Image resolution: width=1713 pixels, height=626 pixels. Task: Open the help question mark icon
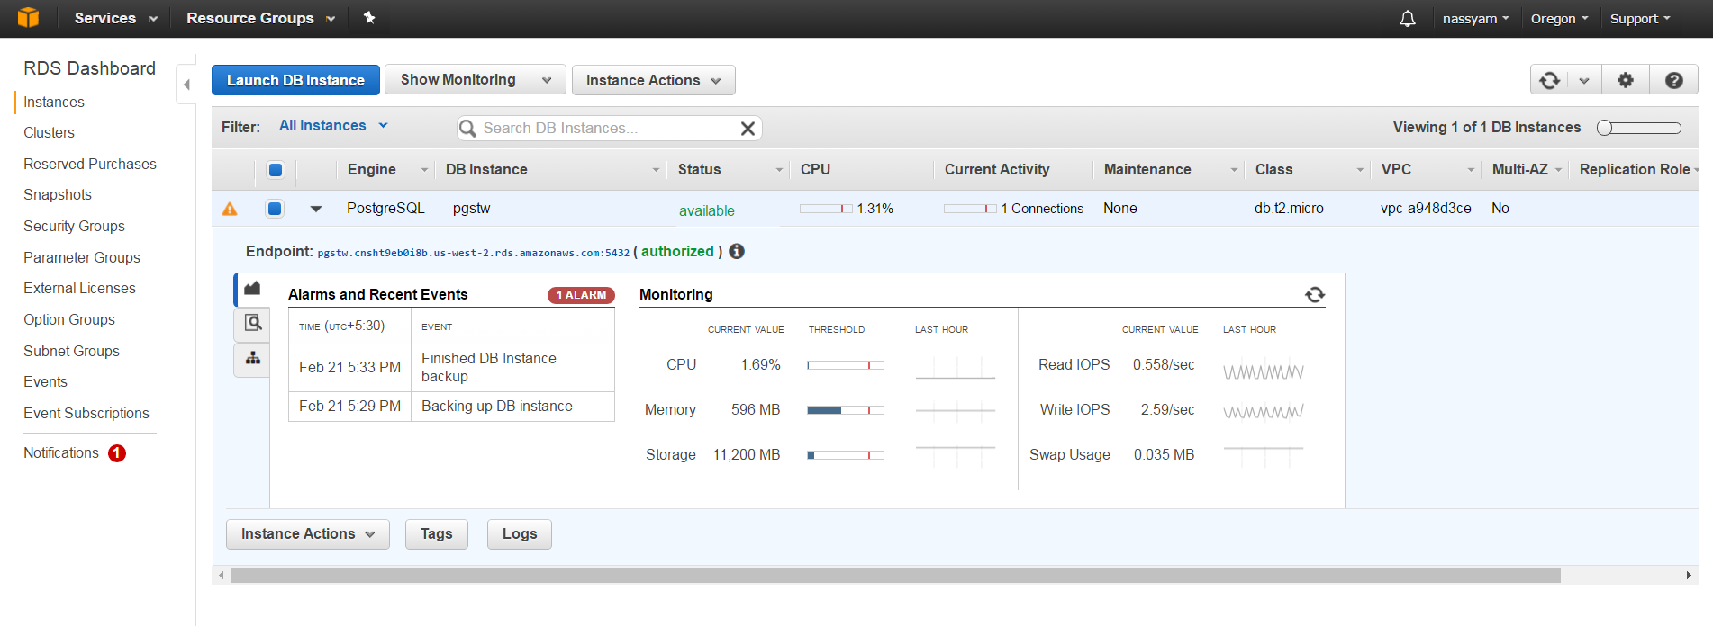tap(1673, 80)
